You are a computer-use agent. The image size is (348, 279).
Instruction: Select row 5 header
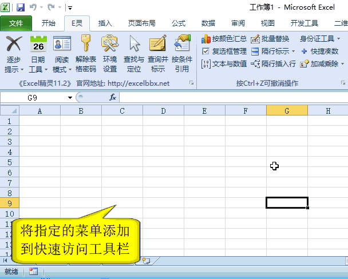point(10,162)
